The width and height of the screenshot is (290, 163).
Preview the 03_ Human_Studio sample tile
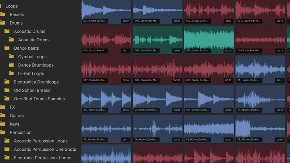tap(209, 99)
